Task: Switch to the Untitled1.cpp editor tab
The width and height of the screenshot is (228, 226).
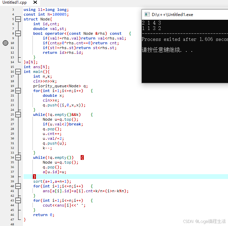Action: [15, 2]
